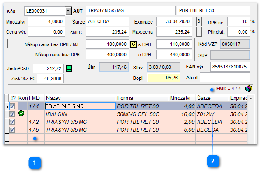The image size is (261, 174).
Task: Open the Kód dropdown arrow
Action: coord(68,11)
